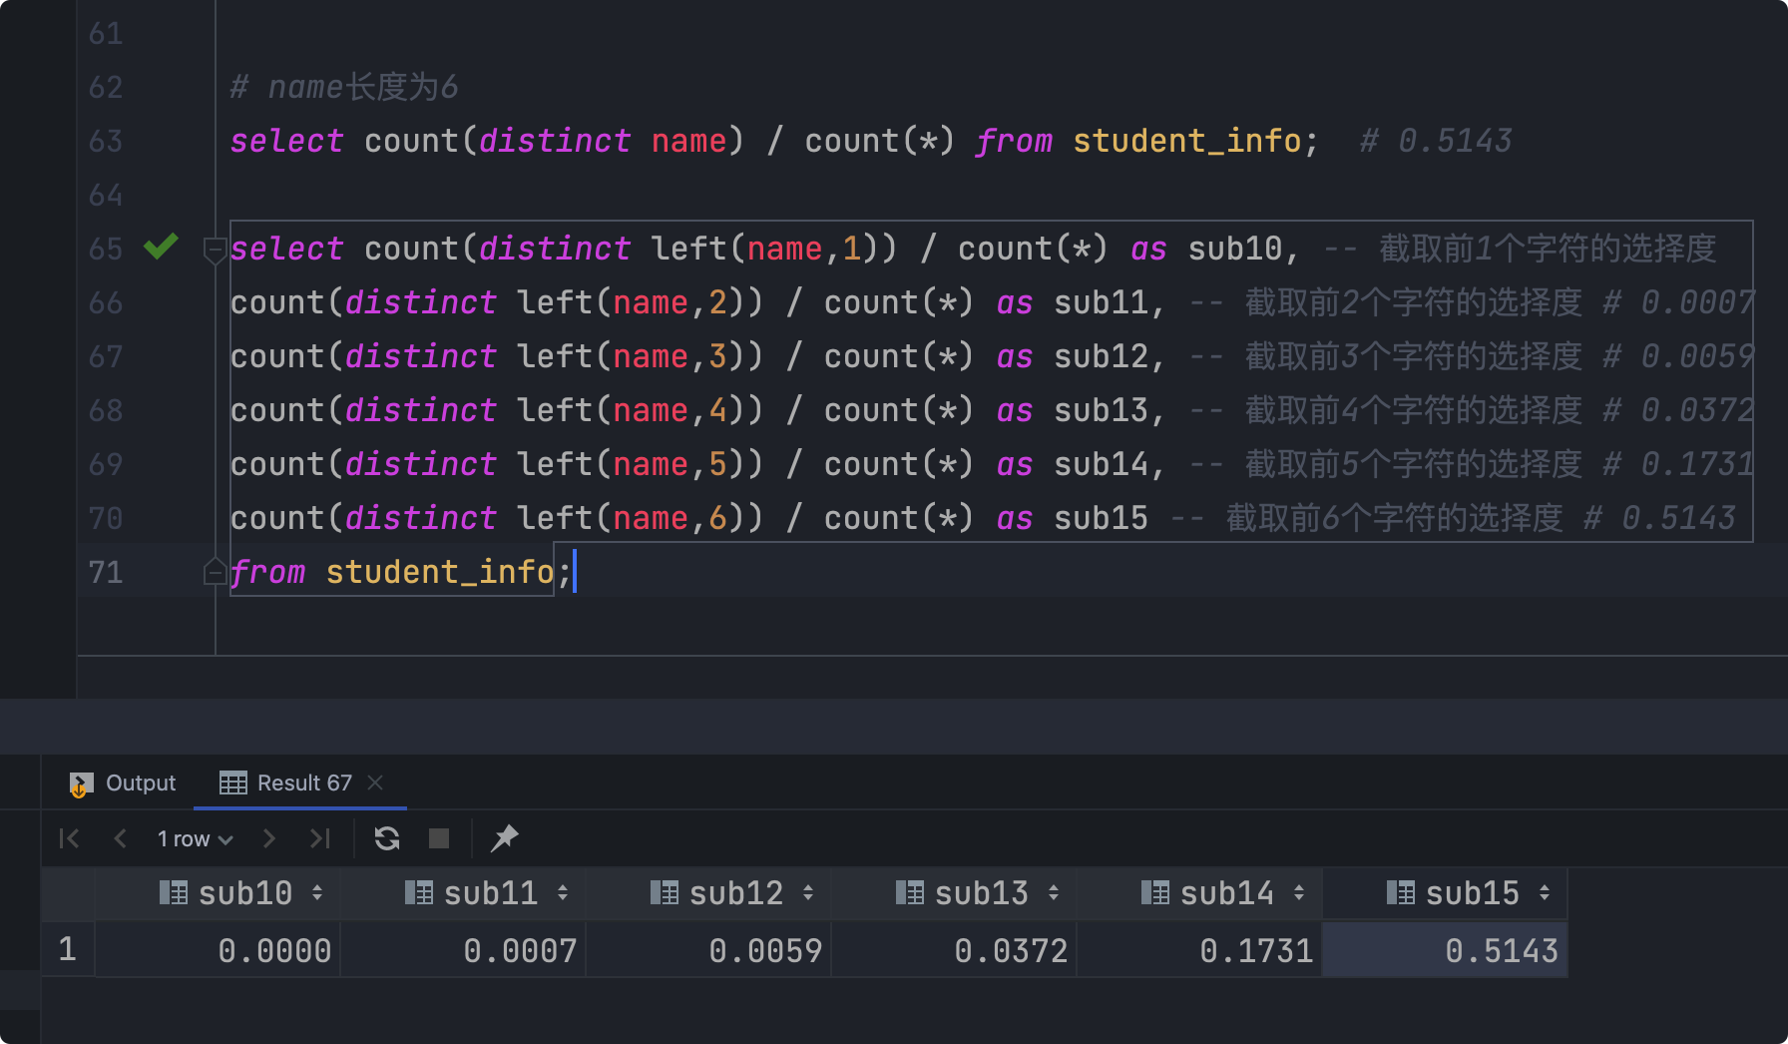The width and height of the screenshot is (1788, 1044).
Task: Click the sub10 alias on line 65
Action: click(1235, 249)
